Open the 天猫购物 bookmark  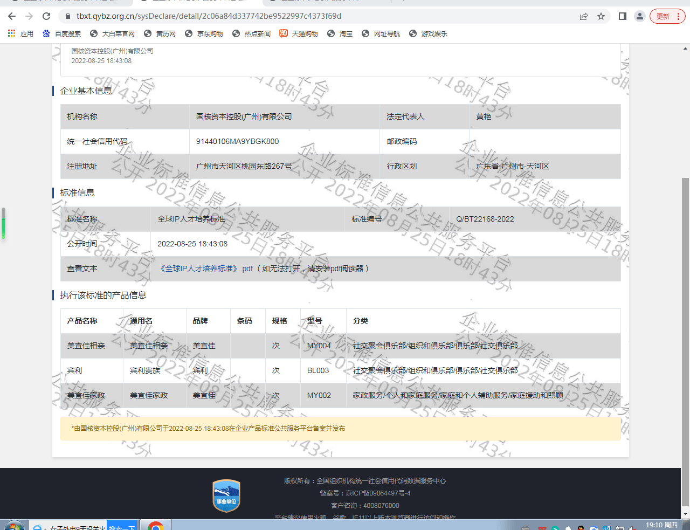299,33
